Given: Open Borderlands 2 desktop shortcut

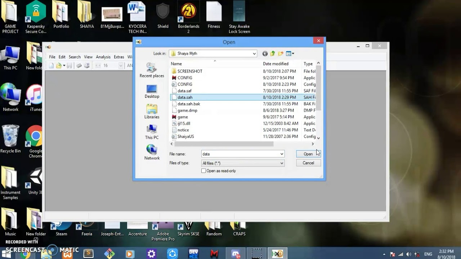Looking at the screenshot, I should point(188,17).
